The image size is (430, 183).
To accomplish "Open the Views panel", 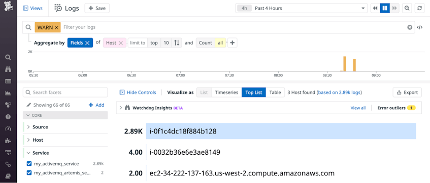I will [x=33, y=8].
